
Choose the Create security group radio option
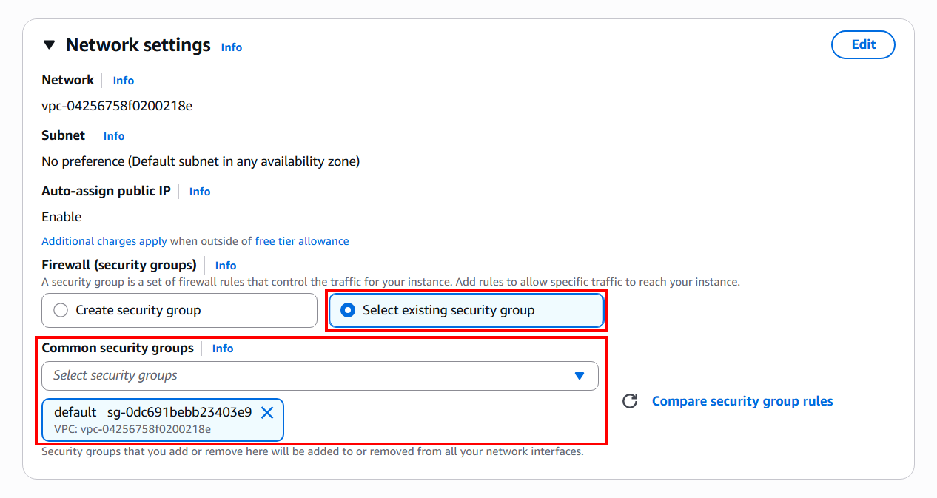tap(61, 311)
